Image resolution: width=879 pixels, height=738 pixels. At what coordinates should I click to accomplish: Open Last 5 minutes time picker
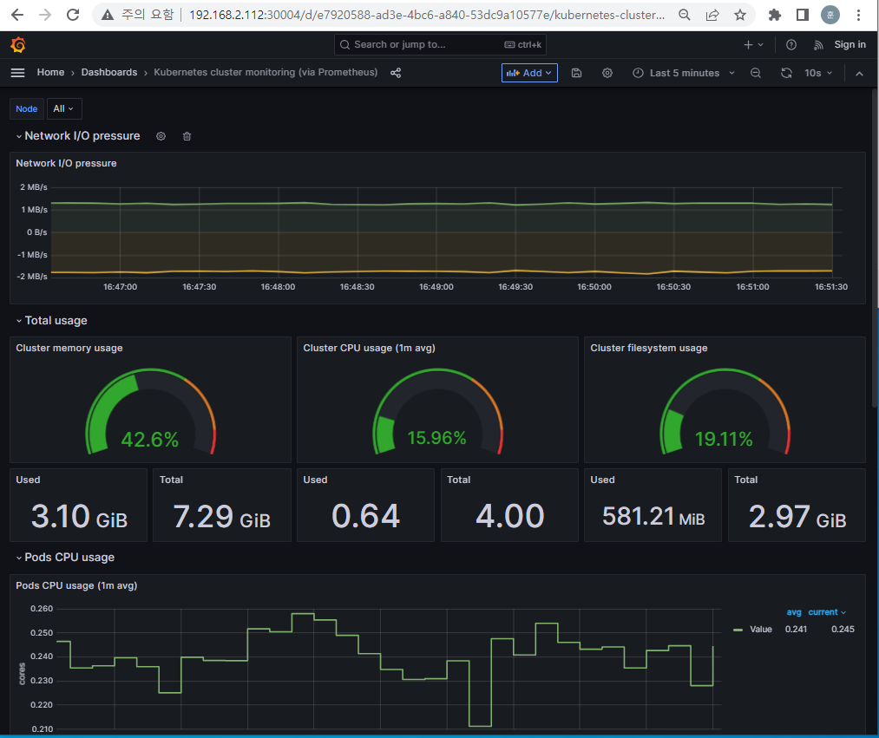pyautogui.click(x=684, y=73)
